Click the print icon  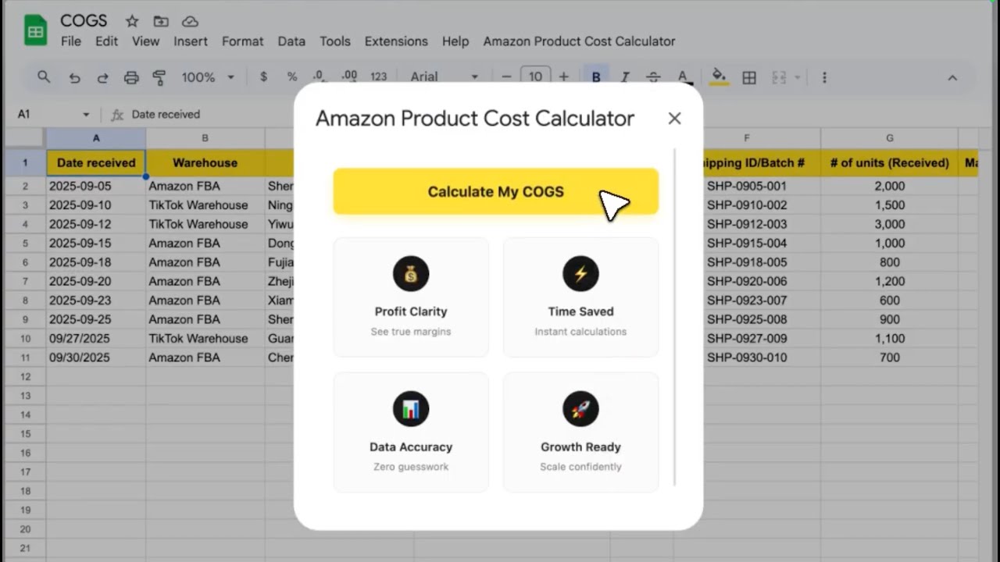coord(131,77)
